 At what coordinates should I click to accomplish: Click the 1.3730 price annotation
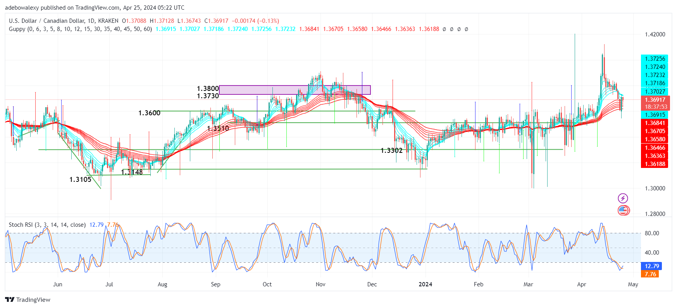pos(208,96)
